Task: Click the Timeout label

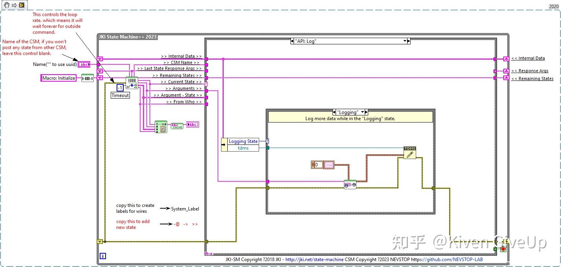Action: (x=120, y=95)
